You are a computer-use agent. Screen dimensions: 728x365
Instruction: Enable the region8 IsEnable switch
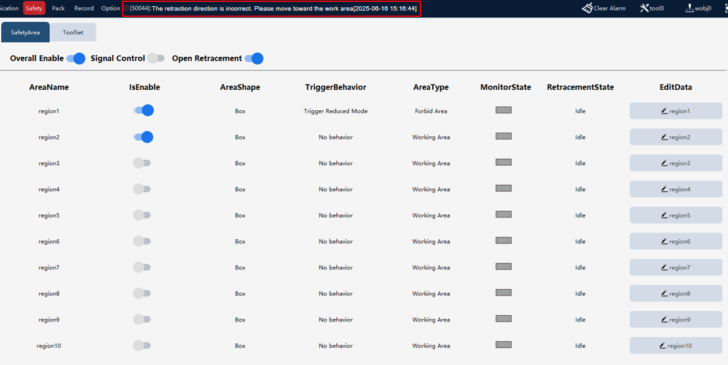click(142, 293)
